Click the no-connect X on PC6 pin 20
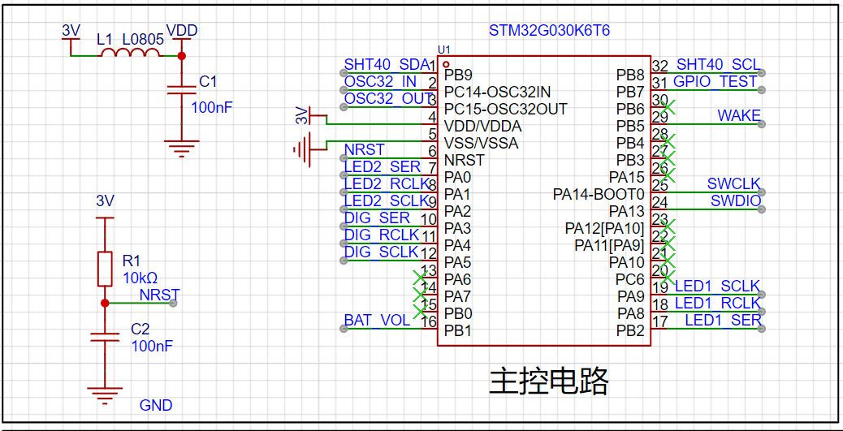Screen dimensions: 843x431 pyautogui.click(x=668, y=278)
